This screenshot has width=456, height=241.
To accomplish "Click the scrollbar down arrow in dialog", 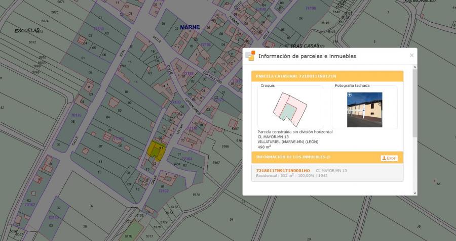I will (x=415, y=192).
